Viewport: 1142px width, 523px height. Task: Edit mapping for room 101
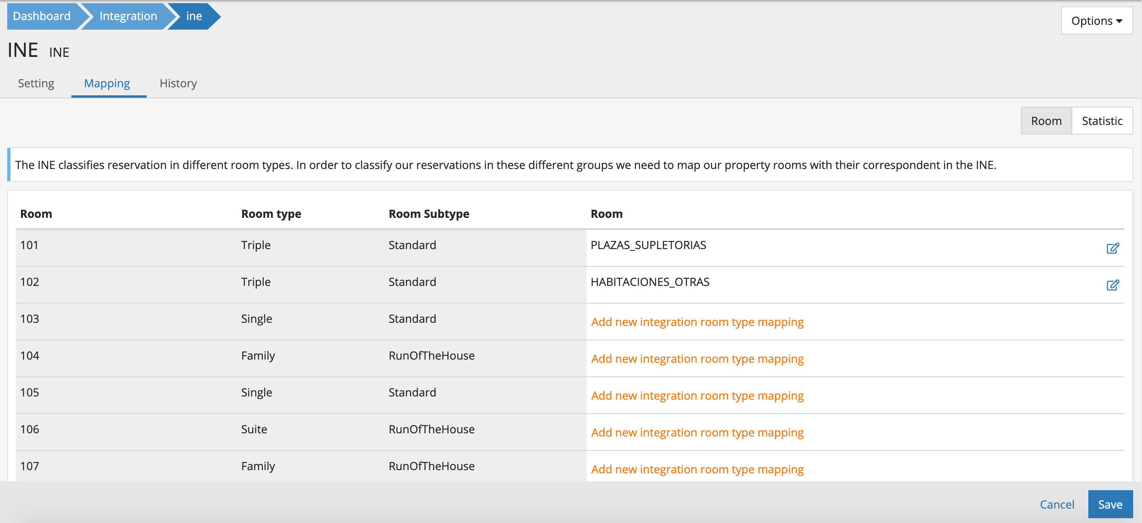coord(1112,248)
